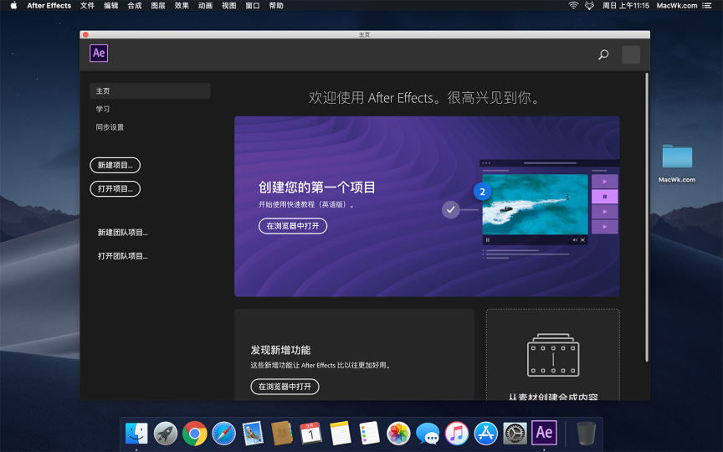The width and height of the screenshot is (723, 452).
Task: Open the notification center list icon
Action: tap(707, 6)
